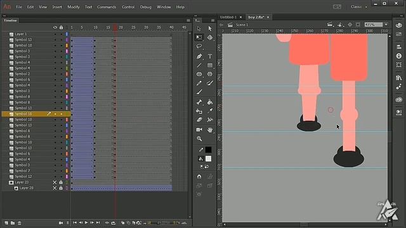This screenshot has height=228, width=406.
Task: Select the Rectangle tool
Action: [210, 65]
